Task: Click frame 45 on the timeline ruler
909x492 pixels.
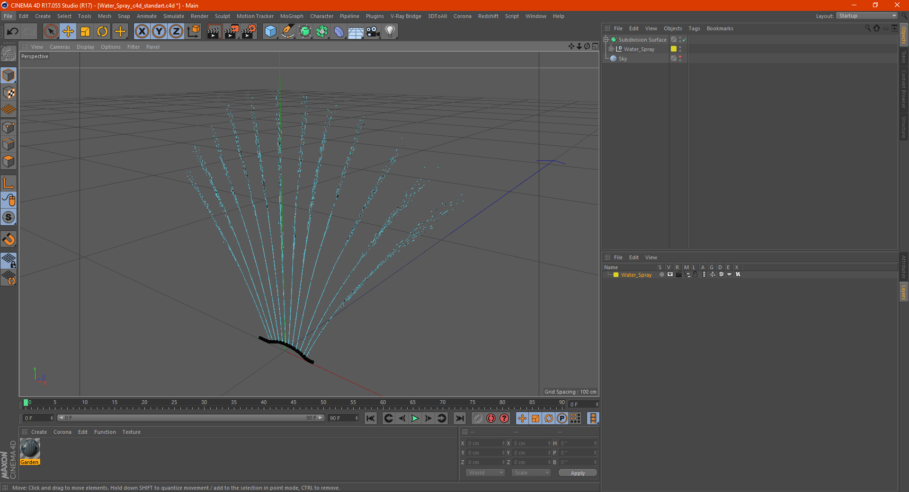Action: pyautogui.click(x=294, y=404)
